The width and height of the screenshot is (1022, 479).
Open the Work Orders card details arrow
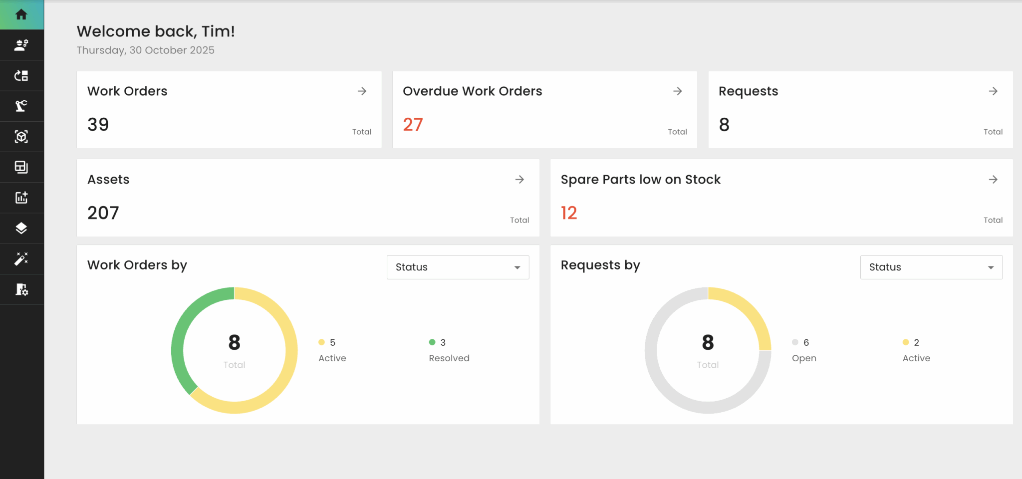click(x=362, y=91)
